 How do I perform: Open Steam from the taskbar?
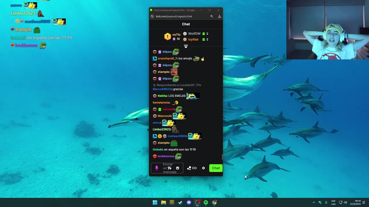pos(180,202)
